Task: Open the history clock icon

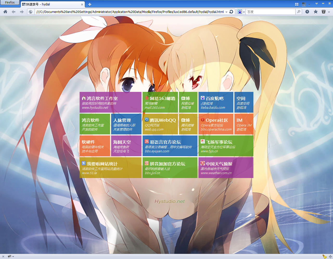Action: [307, 12]
